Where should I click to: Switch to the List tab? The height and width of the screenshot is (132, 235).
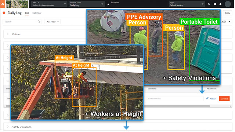click(27, 13)
